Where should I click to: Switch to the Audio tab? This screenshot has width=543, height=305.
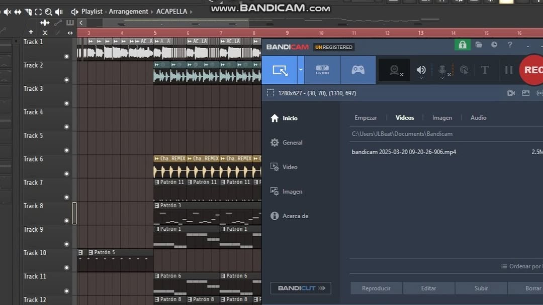(x=478, y=118)
